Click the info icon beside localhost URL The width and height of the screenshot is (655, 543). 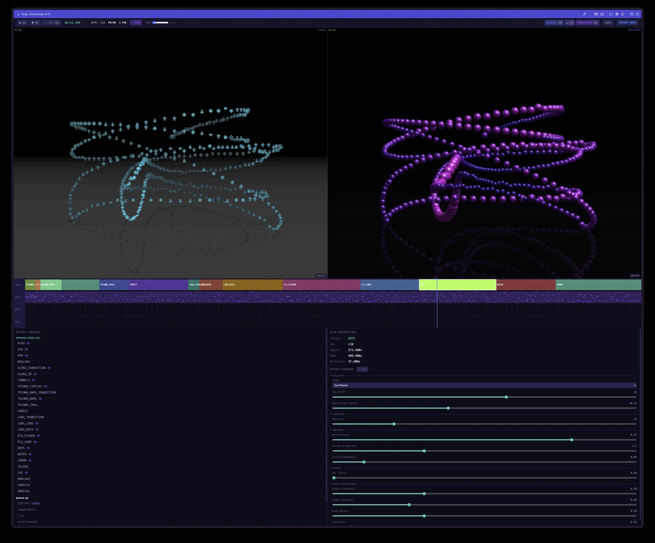18,14
